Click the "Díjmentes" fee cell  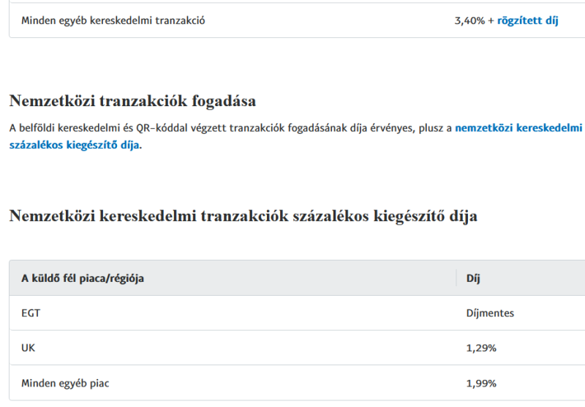490,313
